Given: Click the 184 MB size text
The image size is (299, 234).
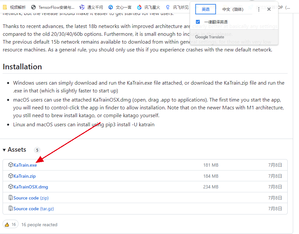Looking at the screenshot, I should (x=211, y=176).
